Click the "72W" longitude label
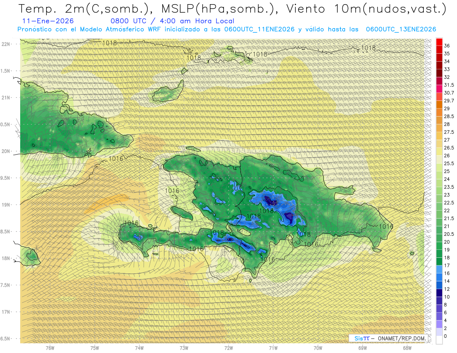The height and width of the screenshot is (353, 457). point(228,348)
